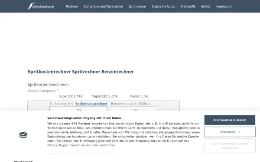This screenshot has height=162, width=260.
Task: Follow the Entfernungsrechner link
Action: (91, 104)
